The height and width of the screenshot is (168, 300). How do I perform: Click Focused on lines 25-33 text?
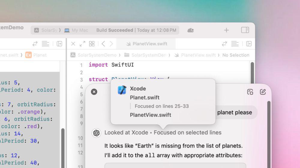(162, 106)
